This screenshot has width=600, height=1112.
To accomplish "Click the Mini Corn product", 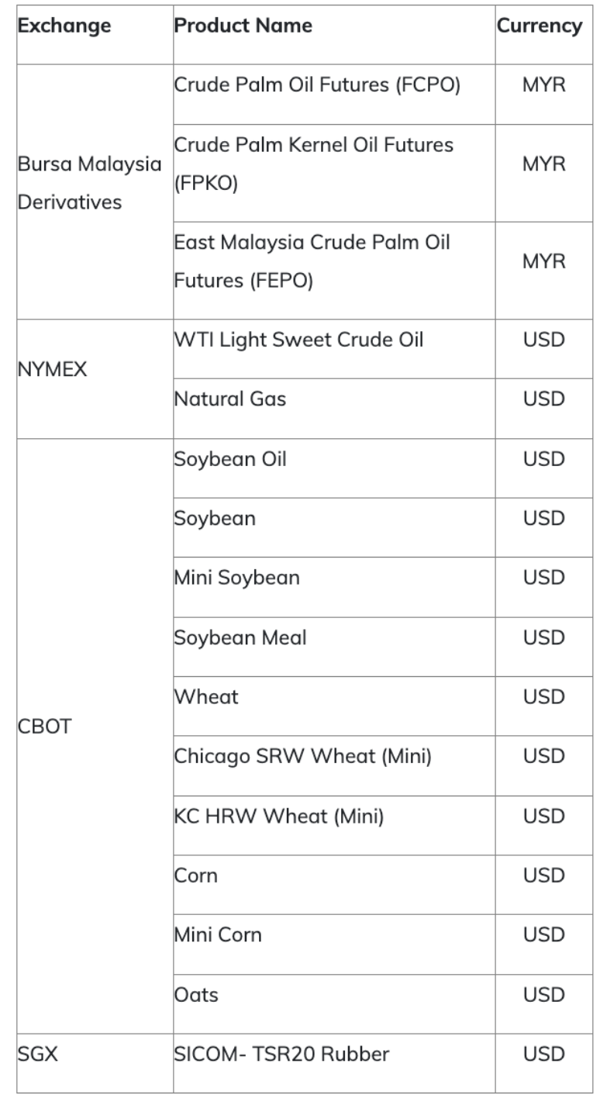I will [x=218, y=934].
